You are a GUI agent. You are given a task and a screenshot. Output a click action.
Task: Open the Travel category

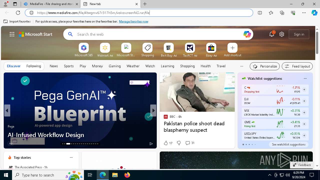coord(221,66)
